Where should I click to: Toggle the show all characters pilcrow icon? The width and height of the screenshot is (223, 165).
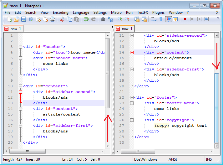tap(161, 19)
